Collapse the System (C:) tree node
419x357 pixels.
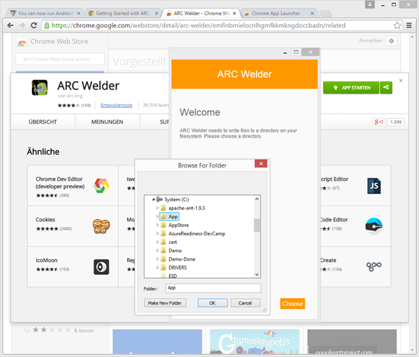tap(154, 199)
